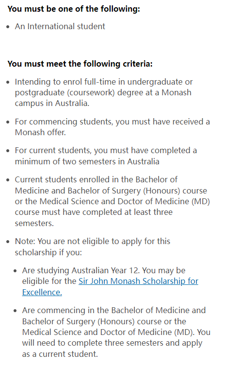Click the sub-bullet marker beside "Are commencing in the Bachelor"
Image resolution: width=240 pixels, height=369 pixels.
16,311
